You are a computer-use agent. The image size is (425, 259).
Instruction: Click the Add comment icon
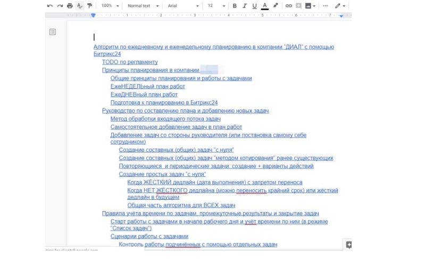point(298,6)
